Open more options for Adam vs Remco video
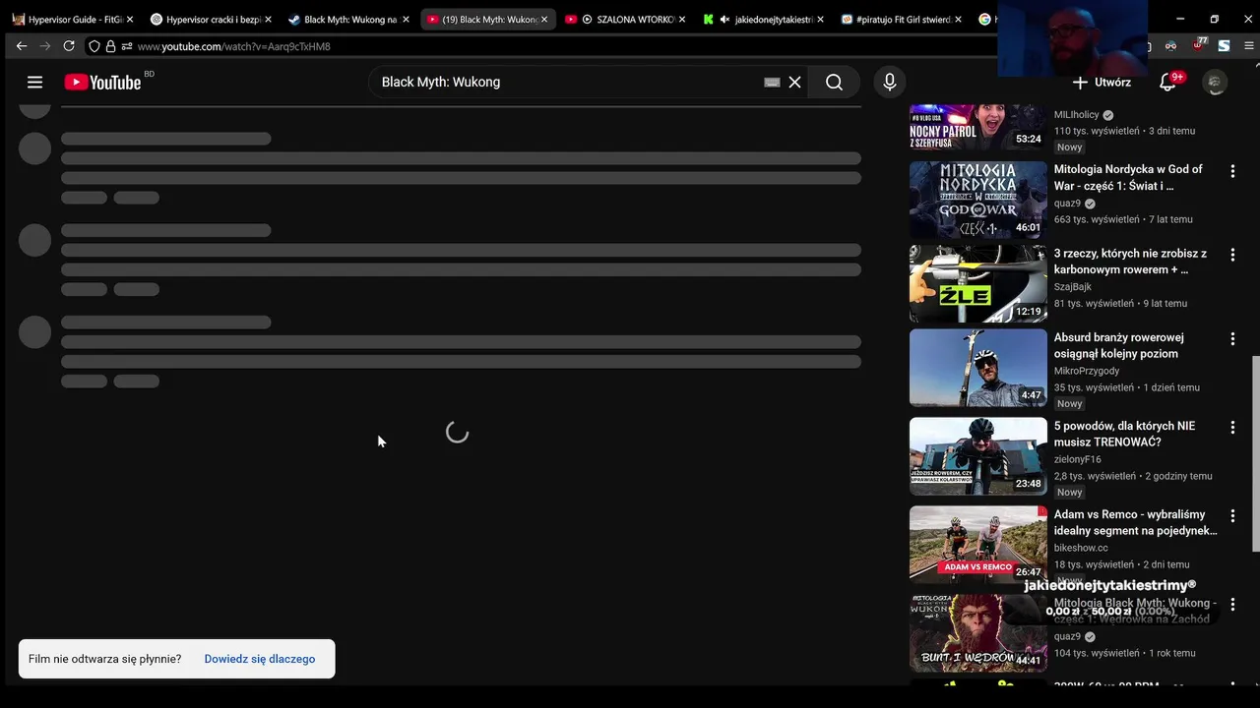The width and height of the screenshot is (1260, 708). click(1232, 516)
